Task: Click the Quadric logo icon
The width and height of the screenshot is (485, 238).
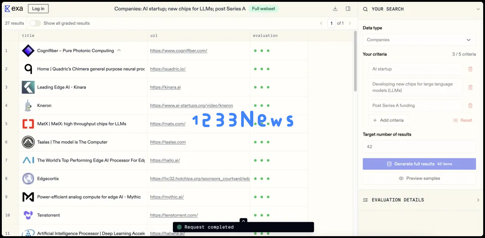Action: pos(28,69)
